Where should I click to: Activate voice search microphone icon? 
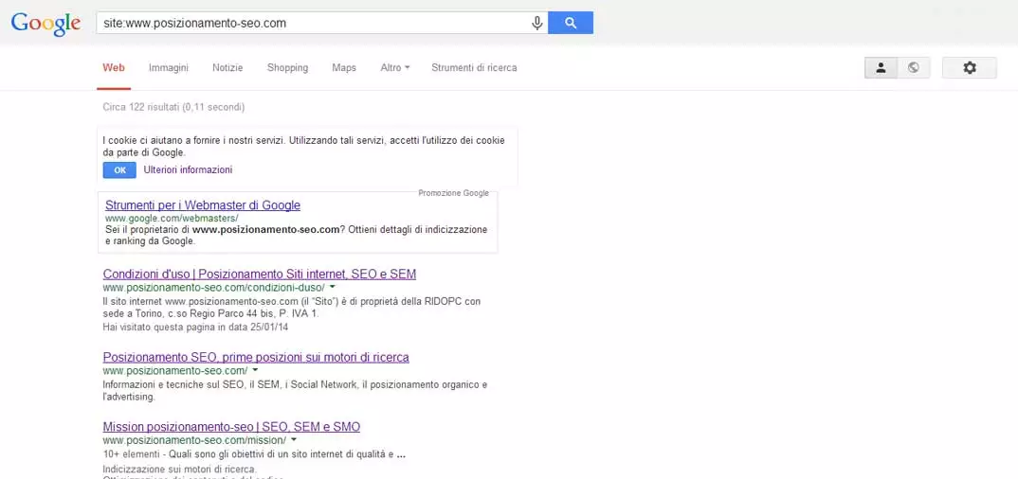pyautogui.click(x=536, y=24)
